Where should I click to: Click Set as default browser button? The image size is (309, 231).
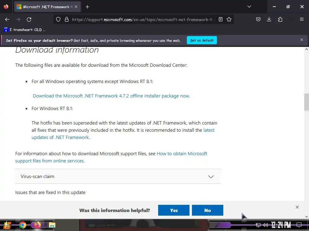pos(202,40)
